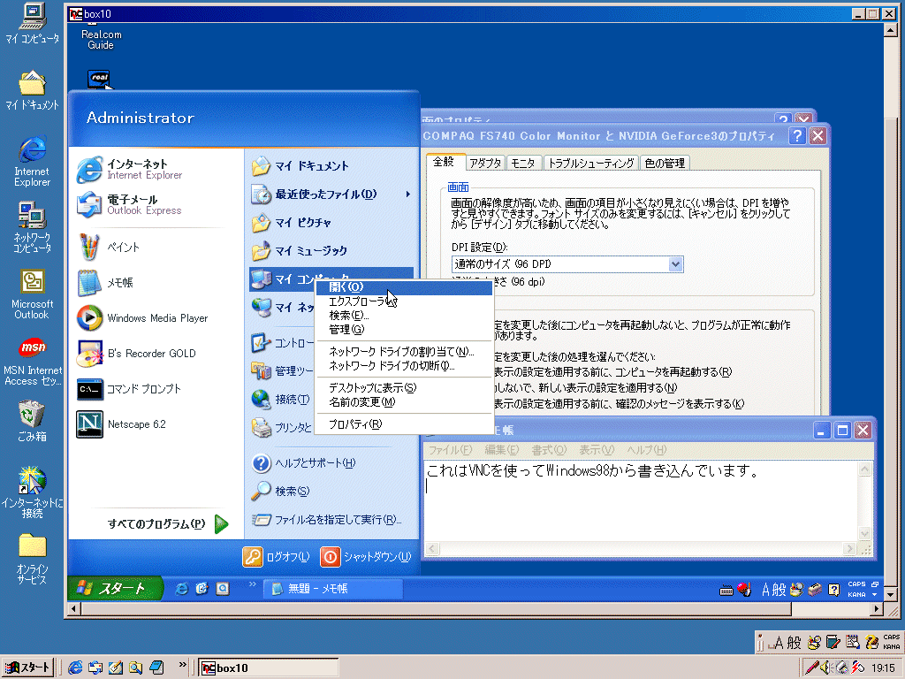Select the Microsoft Outlook desktop icon
The width and height of the screenshot is (905, 679).
tap(33, 294)
